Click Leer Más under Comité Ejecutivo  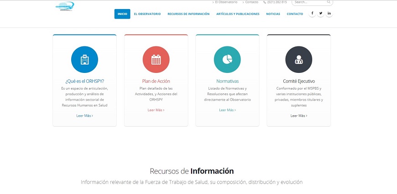[x=298, y=116]
